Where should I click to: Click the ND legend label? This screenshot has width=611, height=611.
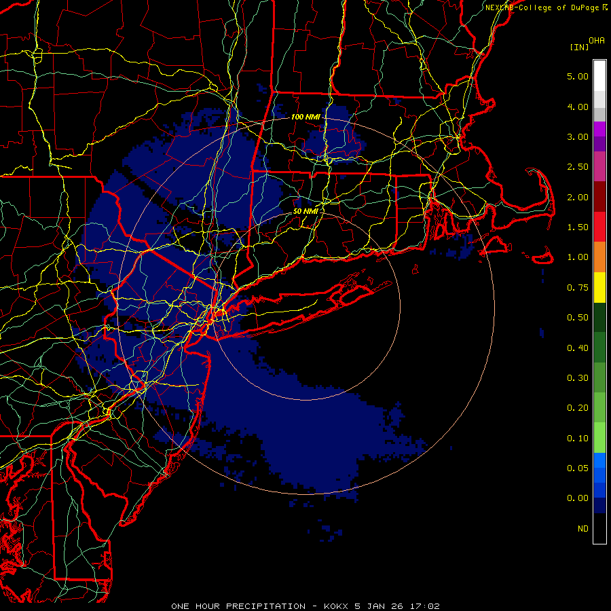[583, 529]
